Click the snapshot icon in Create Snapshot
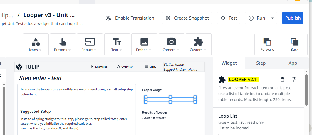This screenshot has height=135, width=312. 168,18
